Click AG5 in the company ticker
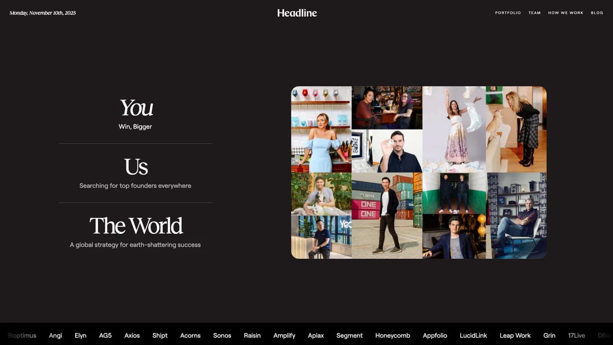 pyautogui.click(x=105, y=335)
